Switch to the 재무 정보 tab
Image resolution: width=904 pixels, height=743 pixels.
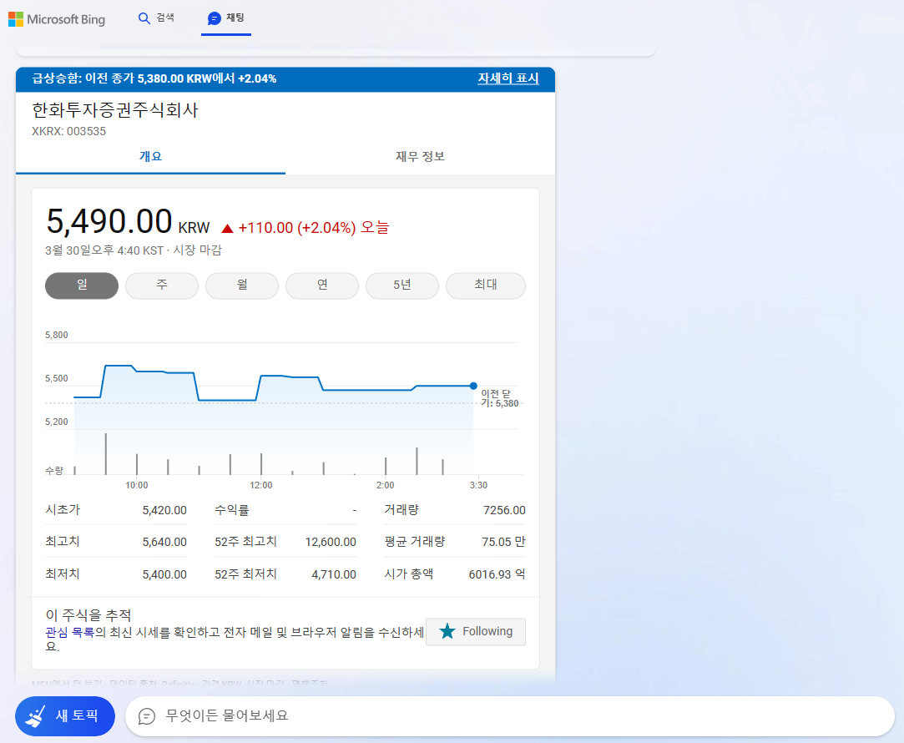[x=421, y=157]
